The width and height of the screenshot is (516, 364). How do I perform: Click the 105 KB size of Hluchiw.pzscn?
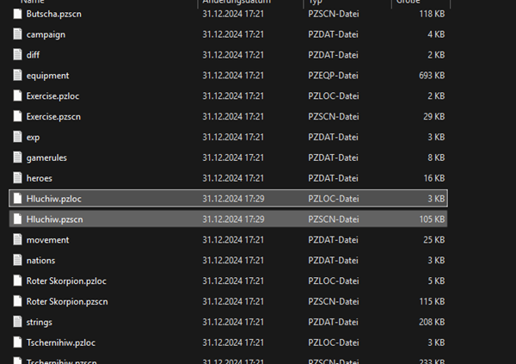(x=432, y=219)
